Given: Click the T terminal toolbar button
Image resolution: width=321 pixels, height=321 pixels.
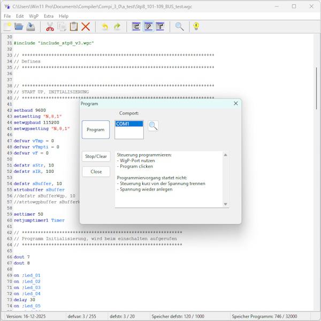Looking at the screenshot, I should (x=160, y=26).
